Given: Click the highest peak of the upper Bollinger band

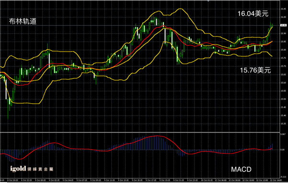Looking at the screenshot, I should point(180,9).
